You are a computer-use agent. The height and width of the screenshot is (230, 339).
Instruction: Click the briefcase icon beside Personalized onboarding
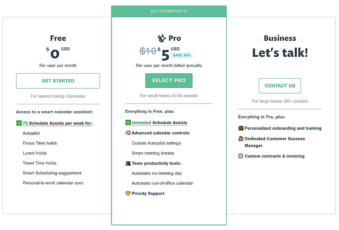[241, 128]
